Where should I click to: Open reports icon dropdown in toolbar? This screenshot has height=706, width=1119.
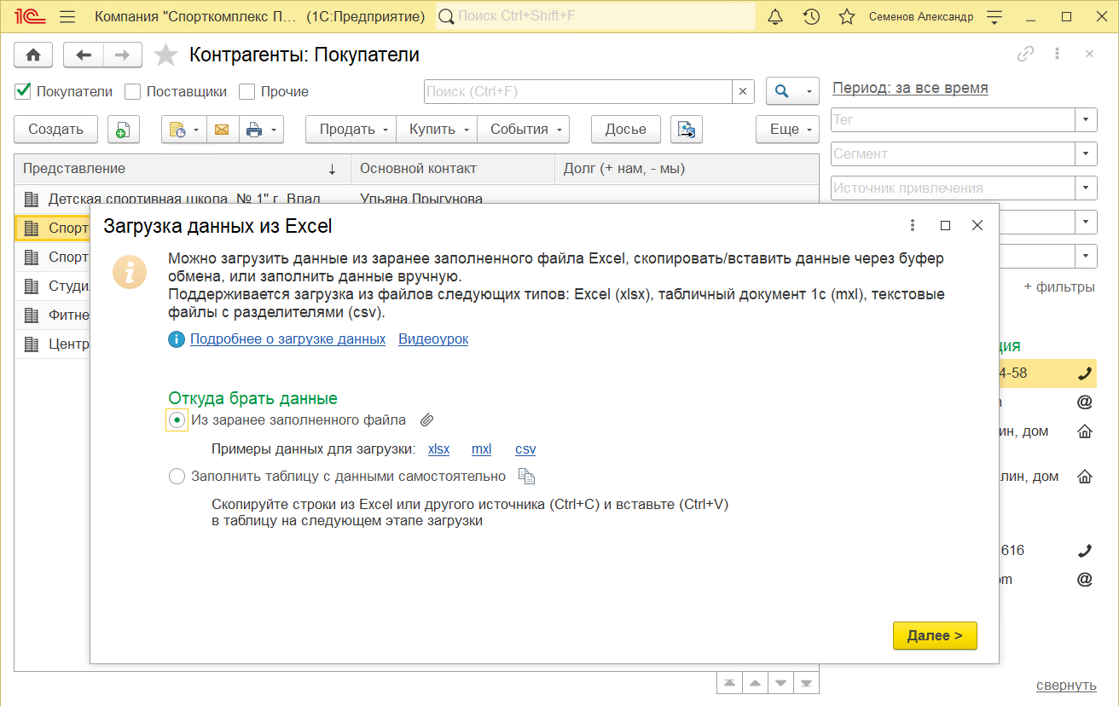[184, 130]
